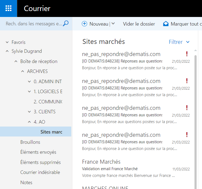Click the importance flag on second Dematis email
The width and height of the screenshot is (202, 189).
[x=187, y=81]
